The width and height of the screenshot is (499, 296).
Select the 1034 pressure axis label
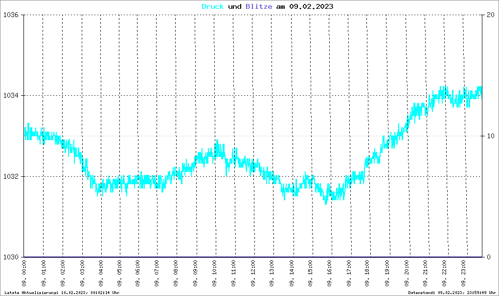(11, 96)
